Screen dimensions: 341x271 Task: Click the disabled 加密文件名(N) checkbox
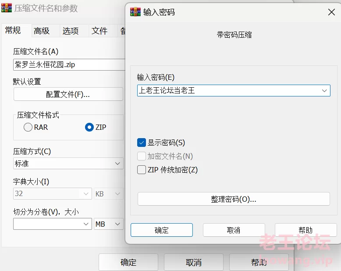coord(142,156)
